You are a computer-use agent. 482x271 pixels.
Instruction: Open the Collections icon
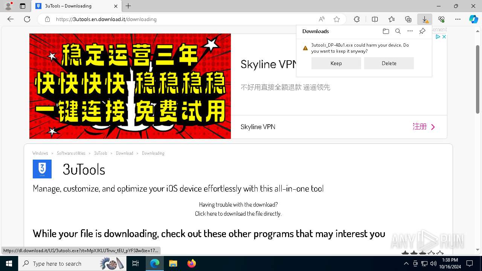[408, 19]
